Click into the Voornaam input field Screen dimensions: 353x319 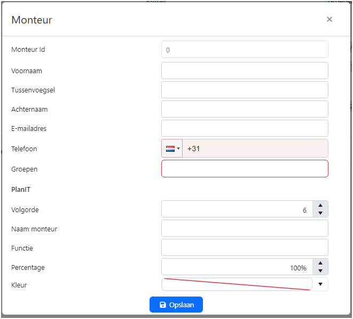pos(245,71)
